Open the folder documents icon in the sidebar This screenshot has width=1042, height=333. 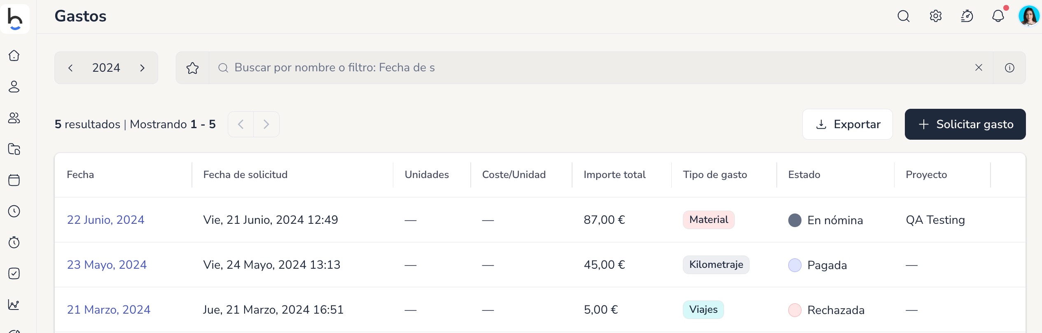coord(14,149)
